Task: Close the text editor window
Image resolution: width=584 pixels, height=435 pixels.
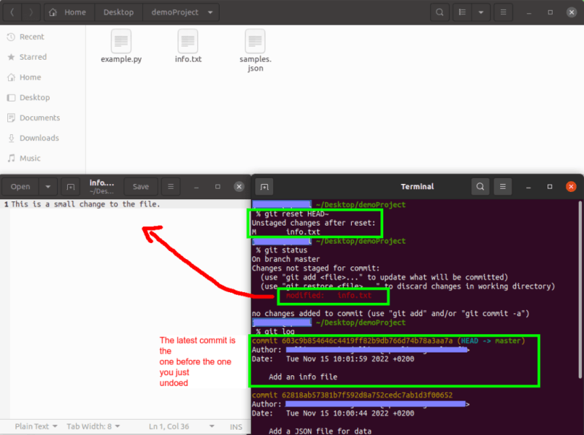Action: click(x=239, y=187)
